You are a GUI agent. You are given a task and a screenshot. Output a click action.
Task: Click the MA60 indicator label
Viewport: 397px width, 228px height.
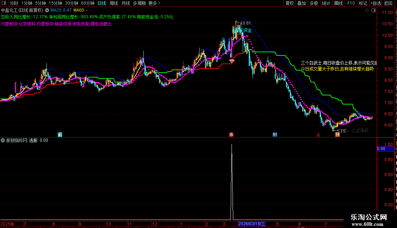[x=80, y=11]
